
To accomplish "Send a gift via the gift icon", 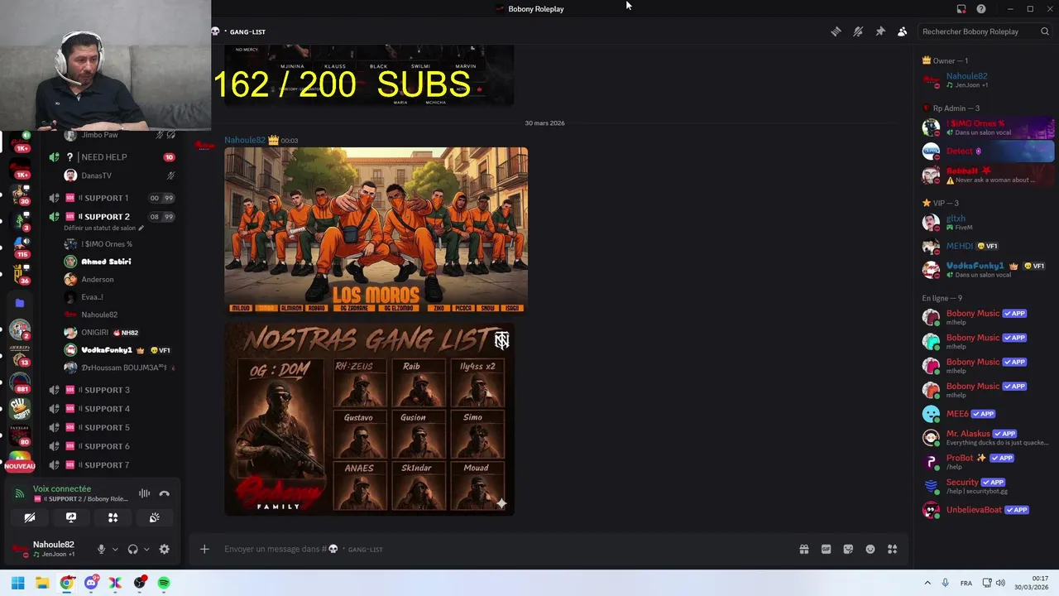I will [x=803, y=549].
